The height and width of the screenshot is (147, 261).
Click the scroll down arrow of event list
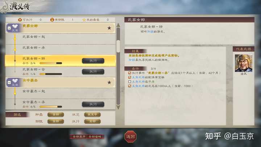118,107
